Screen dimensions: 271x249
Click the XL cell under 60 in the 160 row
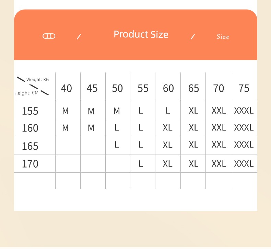pos(167,128)
